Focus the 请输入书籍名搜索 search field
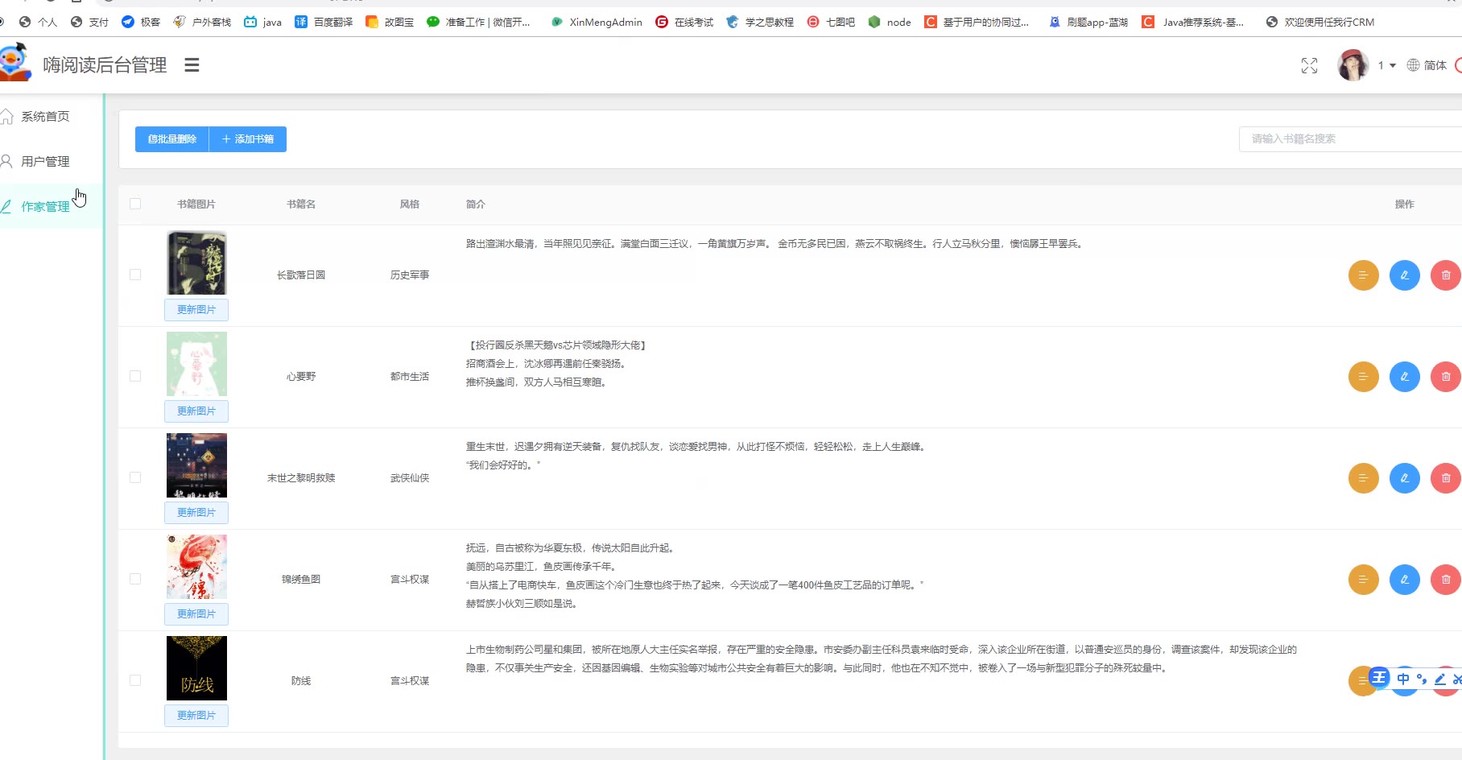The height and width of the screenshot is (760, 1462). [1350, 139]
